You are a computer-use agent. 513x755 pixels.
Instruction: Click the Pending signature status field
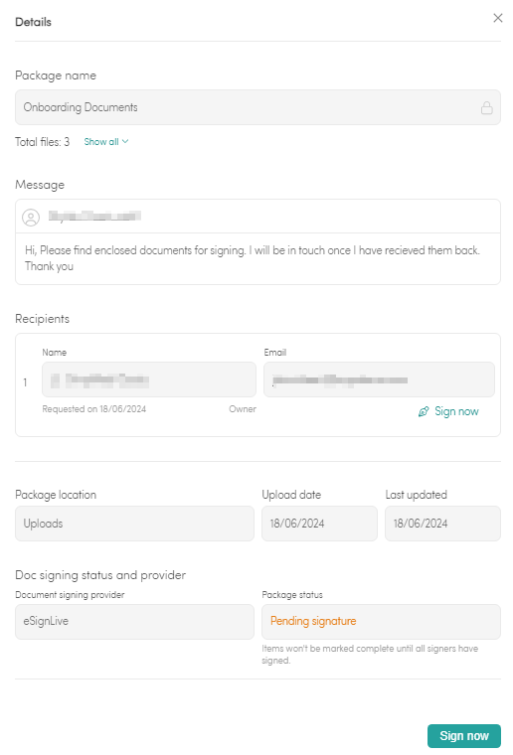coord(381,622)
